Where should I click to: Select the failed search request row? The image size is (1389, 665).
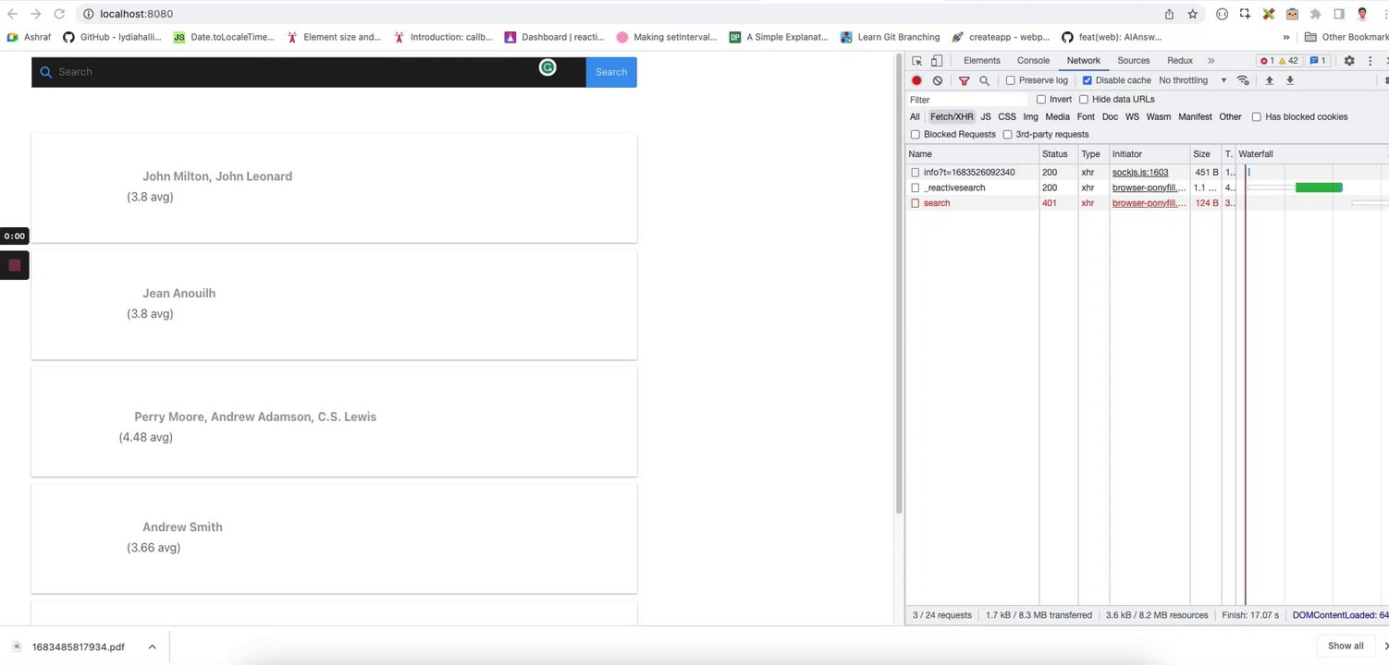click(x=1147, y=202)
